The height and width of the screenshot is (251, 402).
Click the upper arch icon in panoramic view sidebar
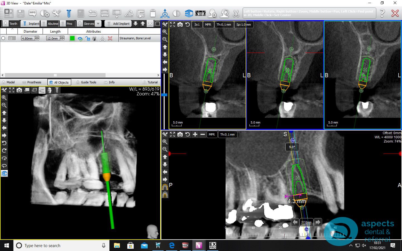click(165, 187)
